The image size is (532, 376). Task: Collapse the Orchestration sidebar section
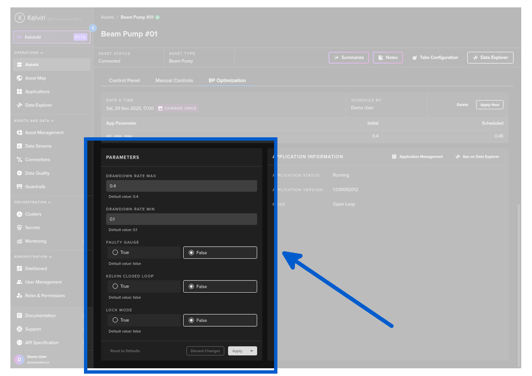click(49, 202)
